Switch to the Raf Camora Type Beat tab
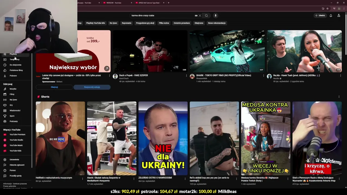The height and width of the screenshot is (195, 347). pyautogui.click(x=149, y=3)
